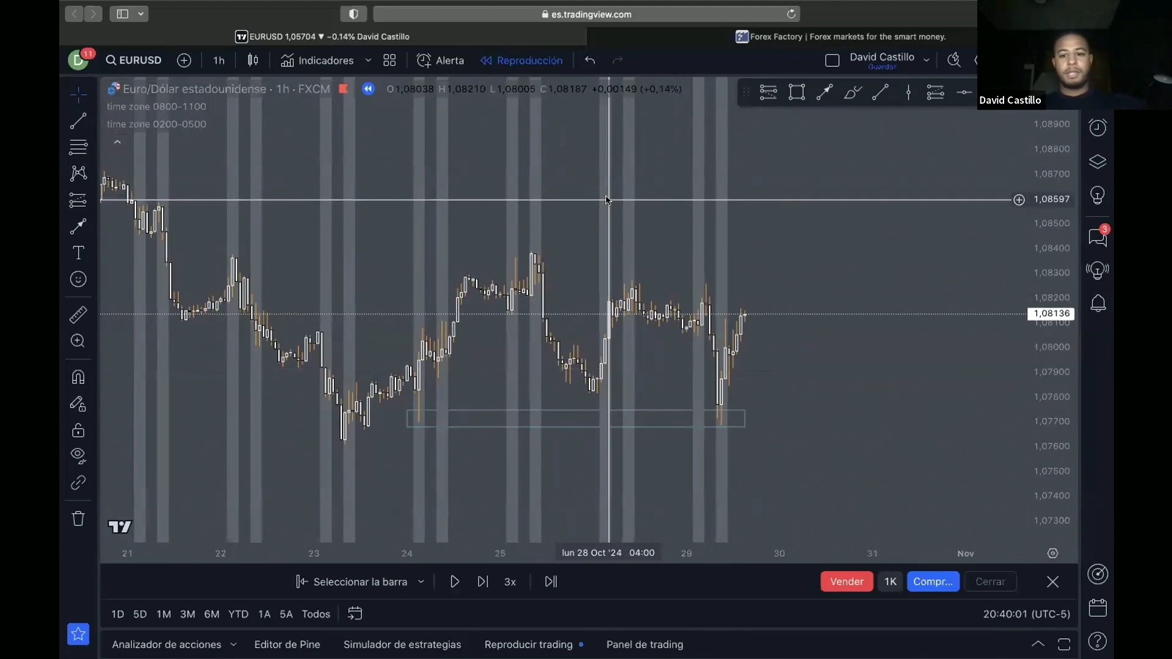Change the 1h timeframe interval
The image size is (1172, 659).
pos(219,60)
